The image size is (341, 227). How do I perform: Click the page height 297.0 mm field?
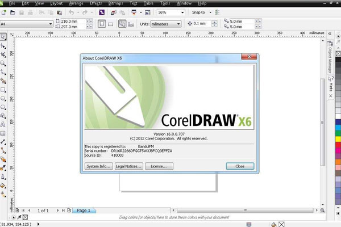[73, 27]
